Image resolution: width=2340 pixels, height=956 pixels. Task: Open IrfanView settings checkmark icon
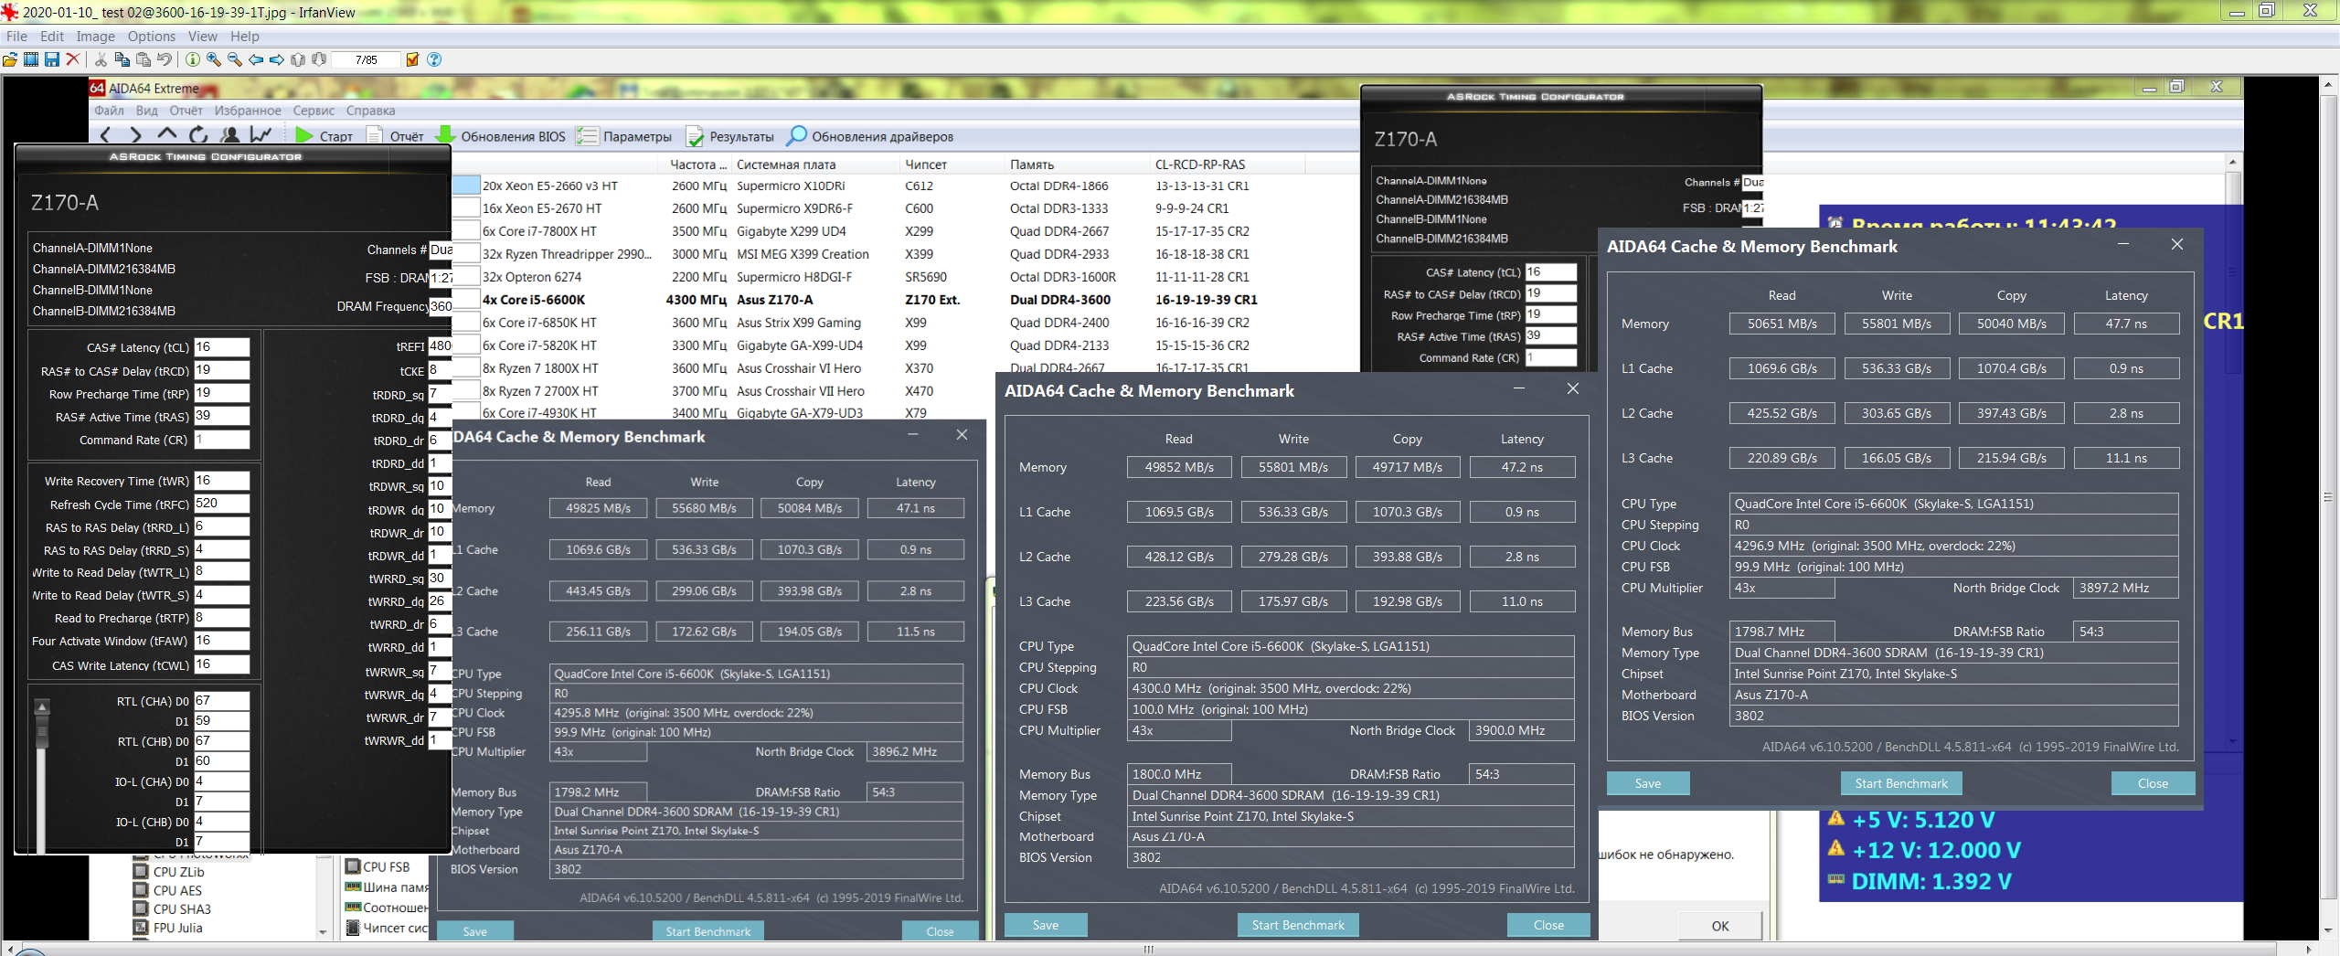click(x=412, y=59)
